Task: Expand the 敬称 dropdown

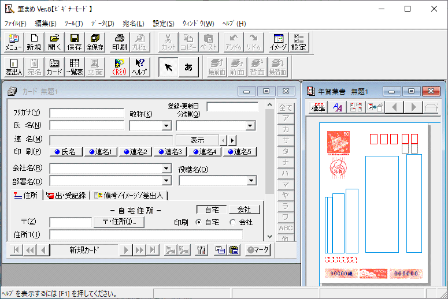Action: click(x=166, y=126)
